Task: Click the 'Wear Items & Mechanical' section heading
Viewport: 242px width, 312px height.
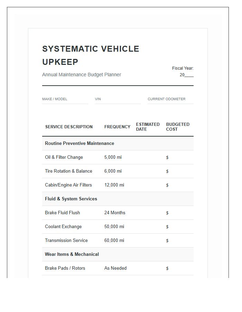Action: click(72, 254)
